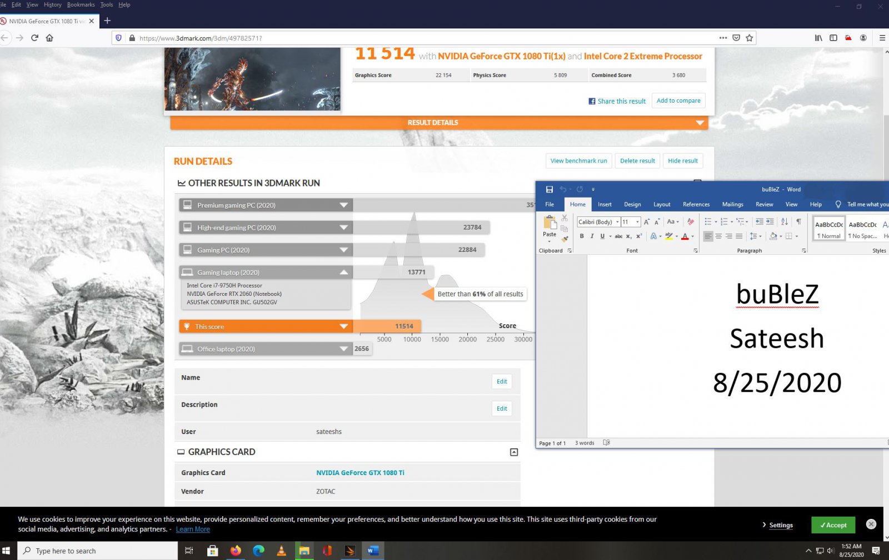This screenshot has width=889, height=560.
Task: Toggle show paragraph marks
Action: [798, 221]
